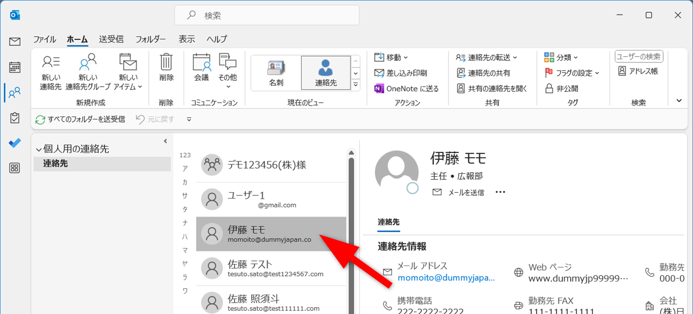Viewport: 693px width, 314px height.
Task: Send contact to OneNote
Action: (x=406, y=89)
